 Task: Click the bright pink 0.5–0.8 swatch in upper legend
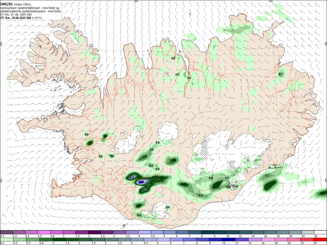44,232
